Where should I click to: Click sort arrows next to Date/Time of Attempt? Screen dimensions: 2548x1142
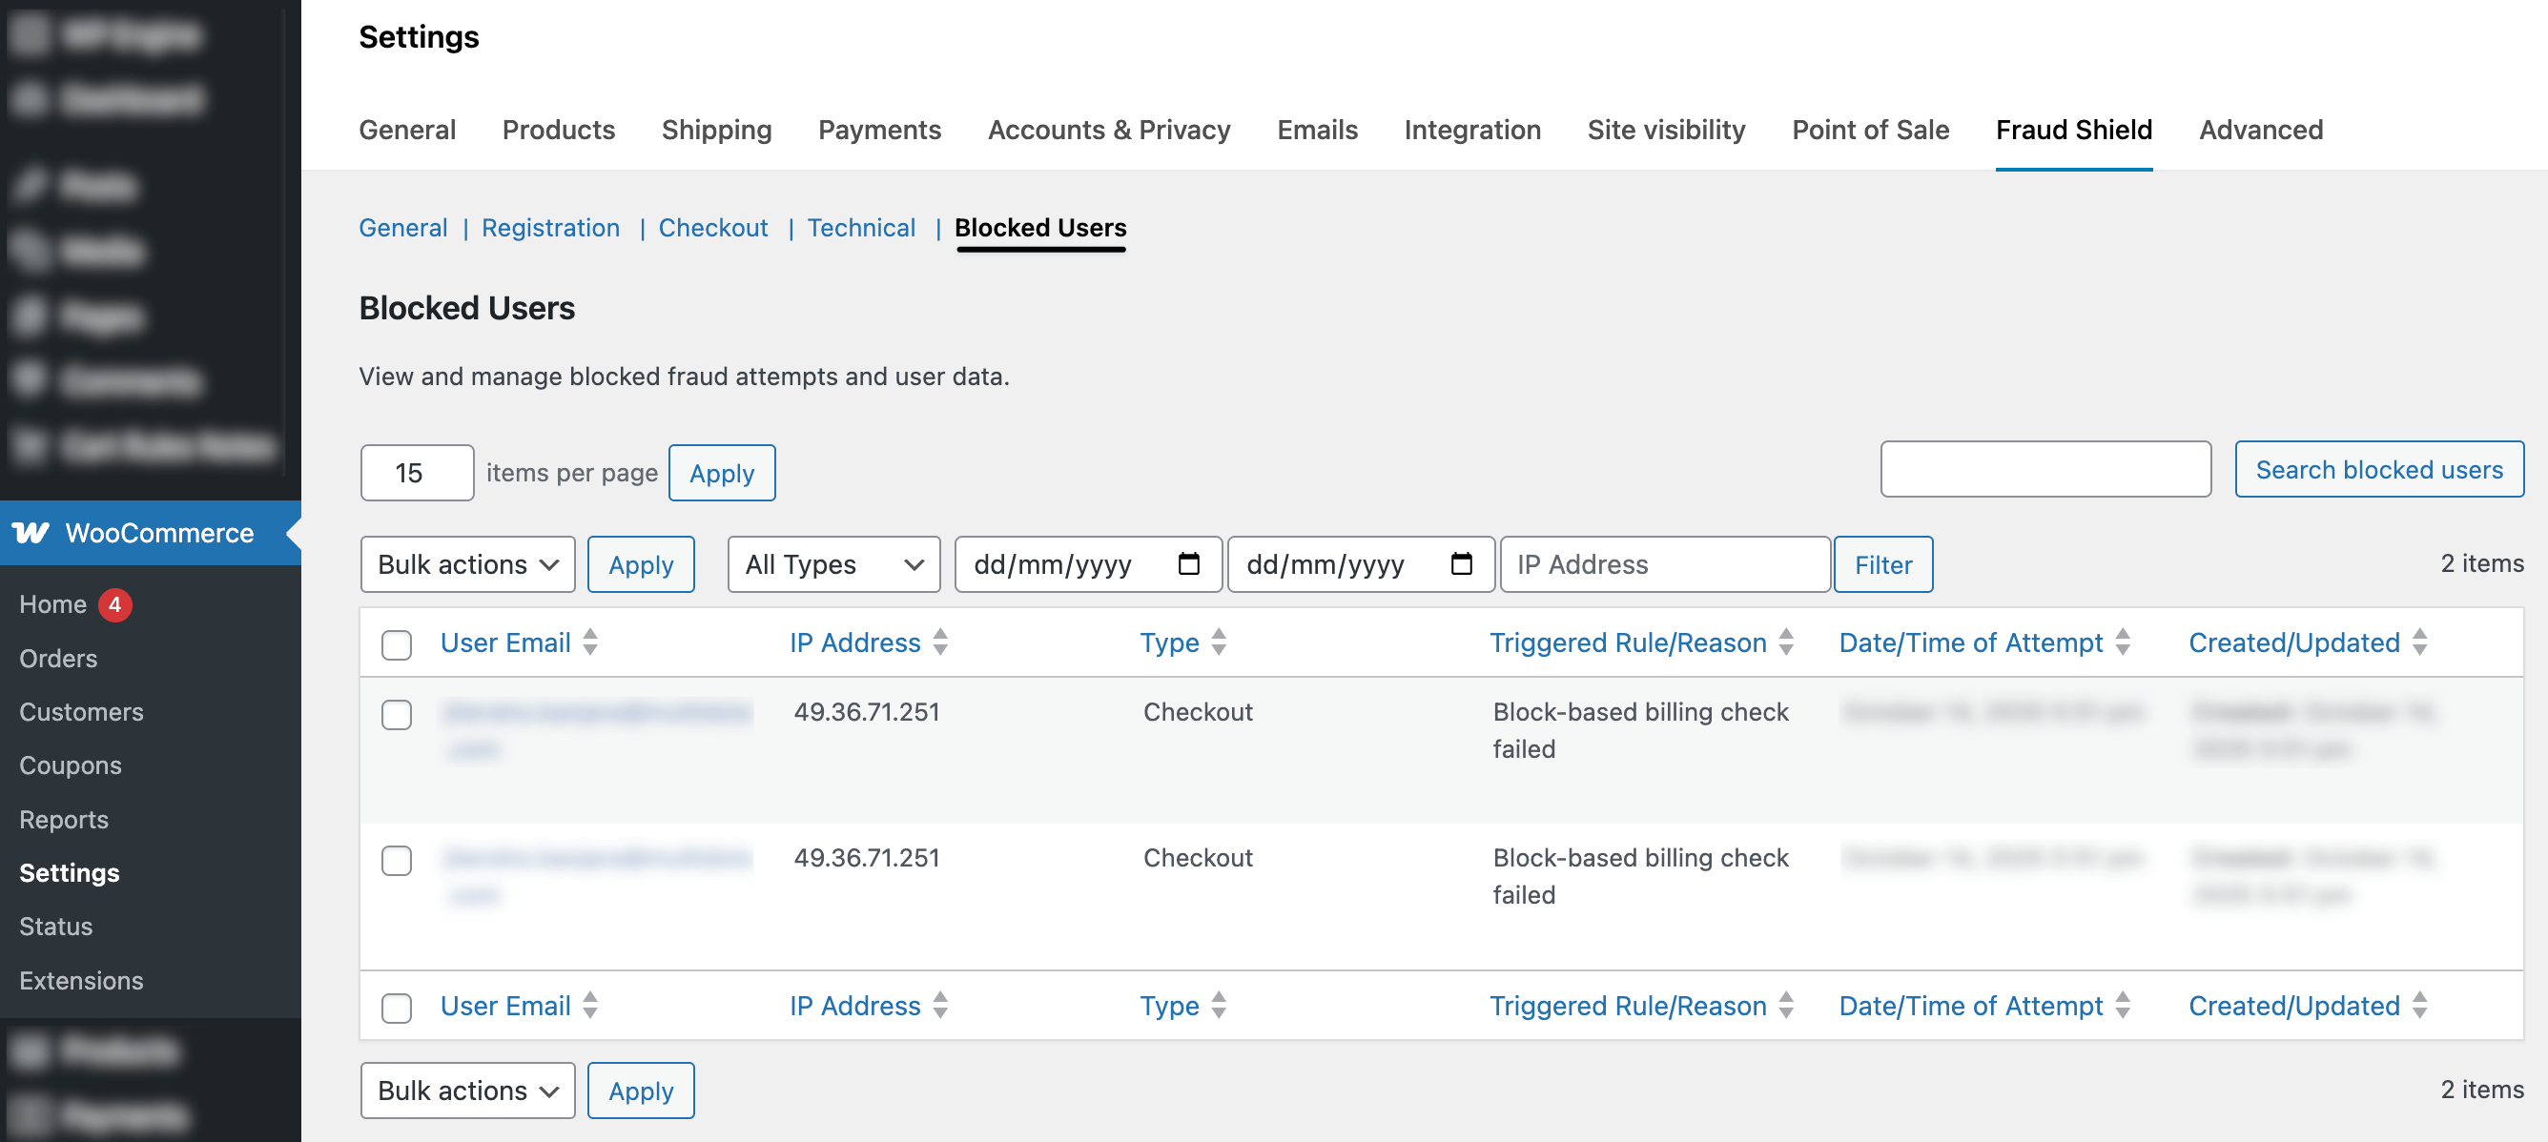point(2122,642)
